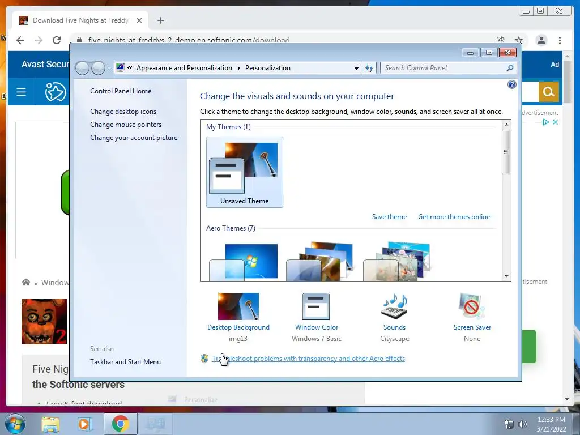The image size is (580, 435).
Task: Click the themes list scrollbar thumb
Action: pyautogui.click(x=506, y=152)
